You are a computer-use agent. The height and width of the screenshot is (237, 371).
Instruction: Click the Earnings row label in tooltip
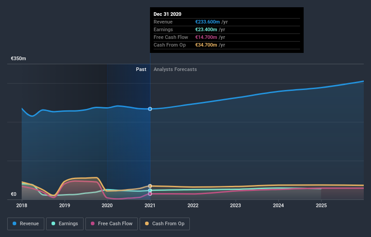coord(163,29)
